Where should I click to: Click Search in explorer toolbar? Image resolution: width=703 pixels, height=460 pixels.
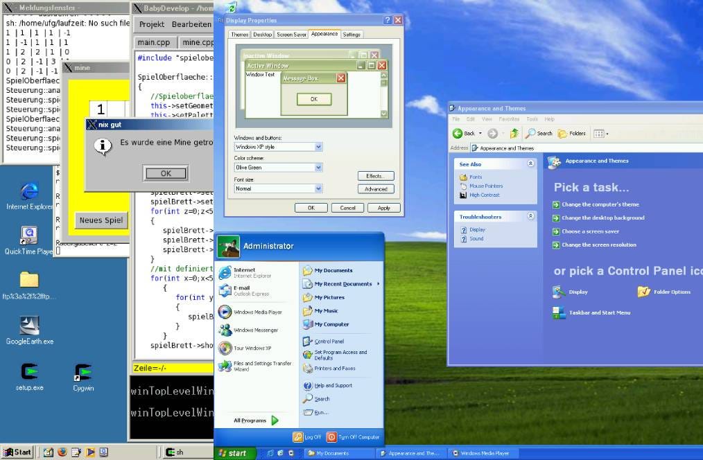[539, 134]
